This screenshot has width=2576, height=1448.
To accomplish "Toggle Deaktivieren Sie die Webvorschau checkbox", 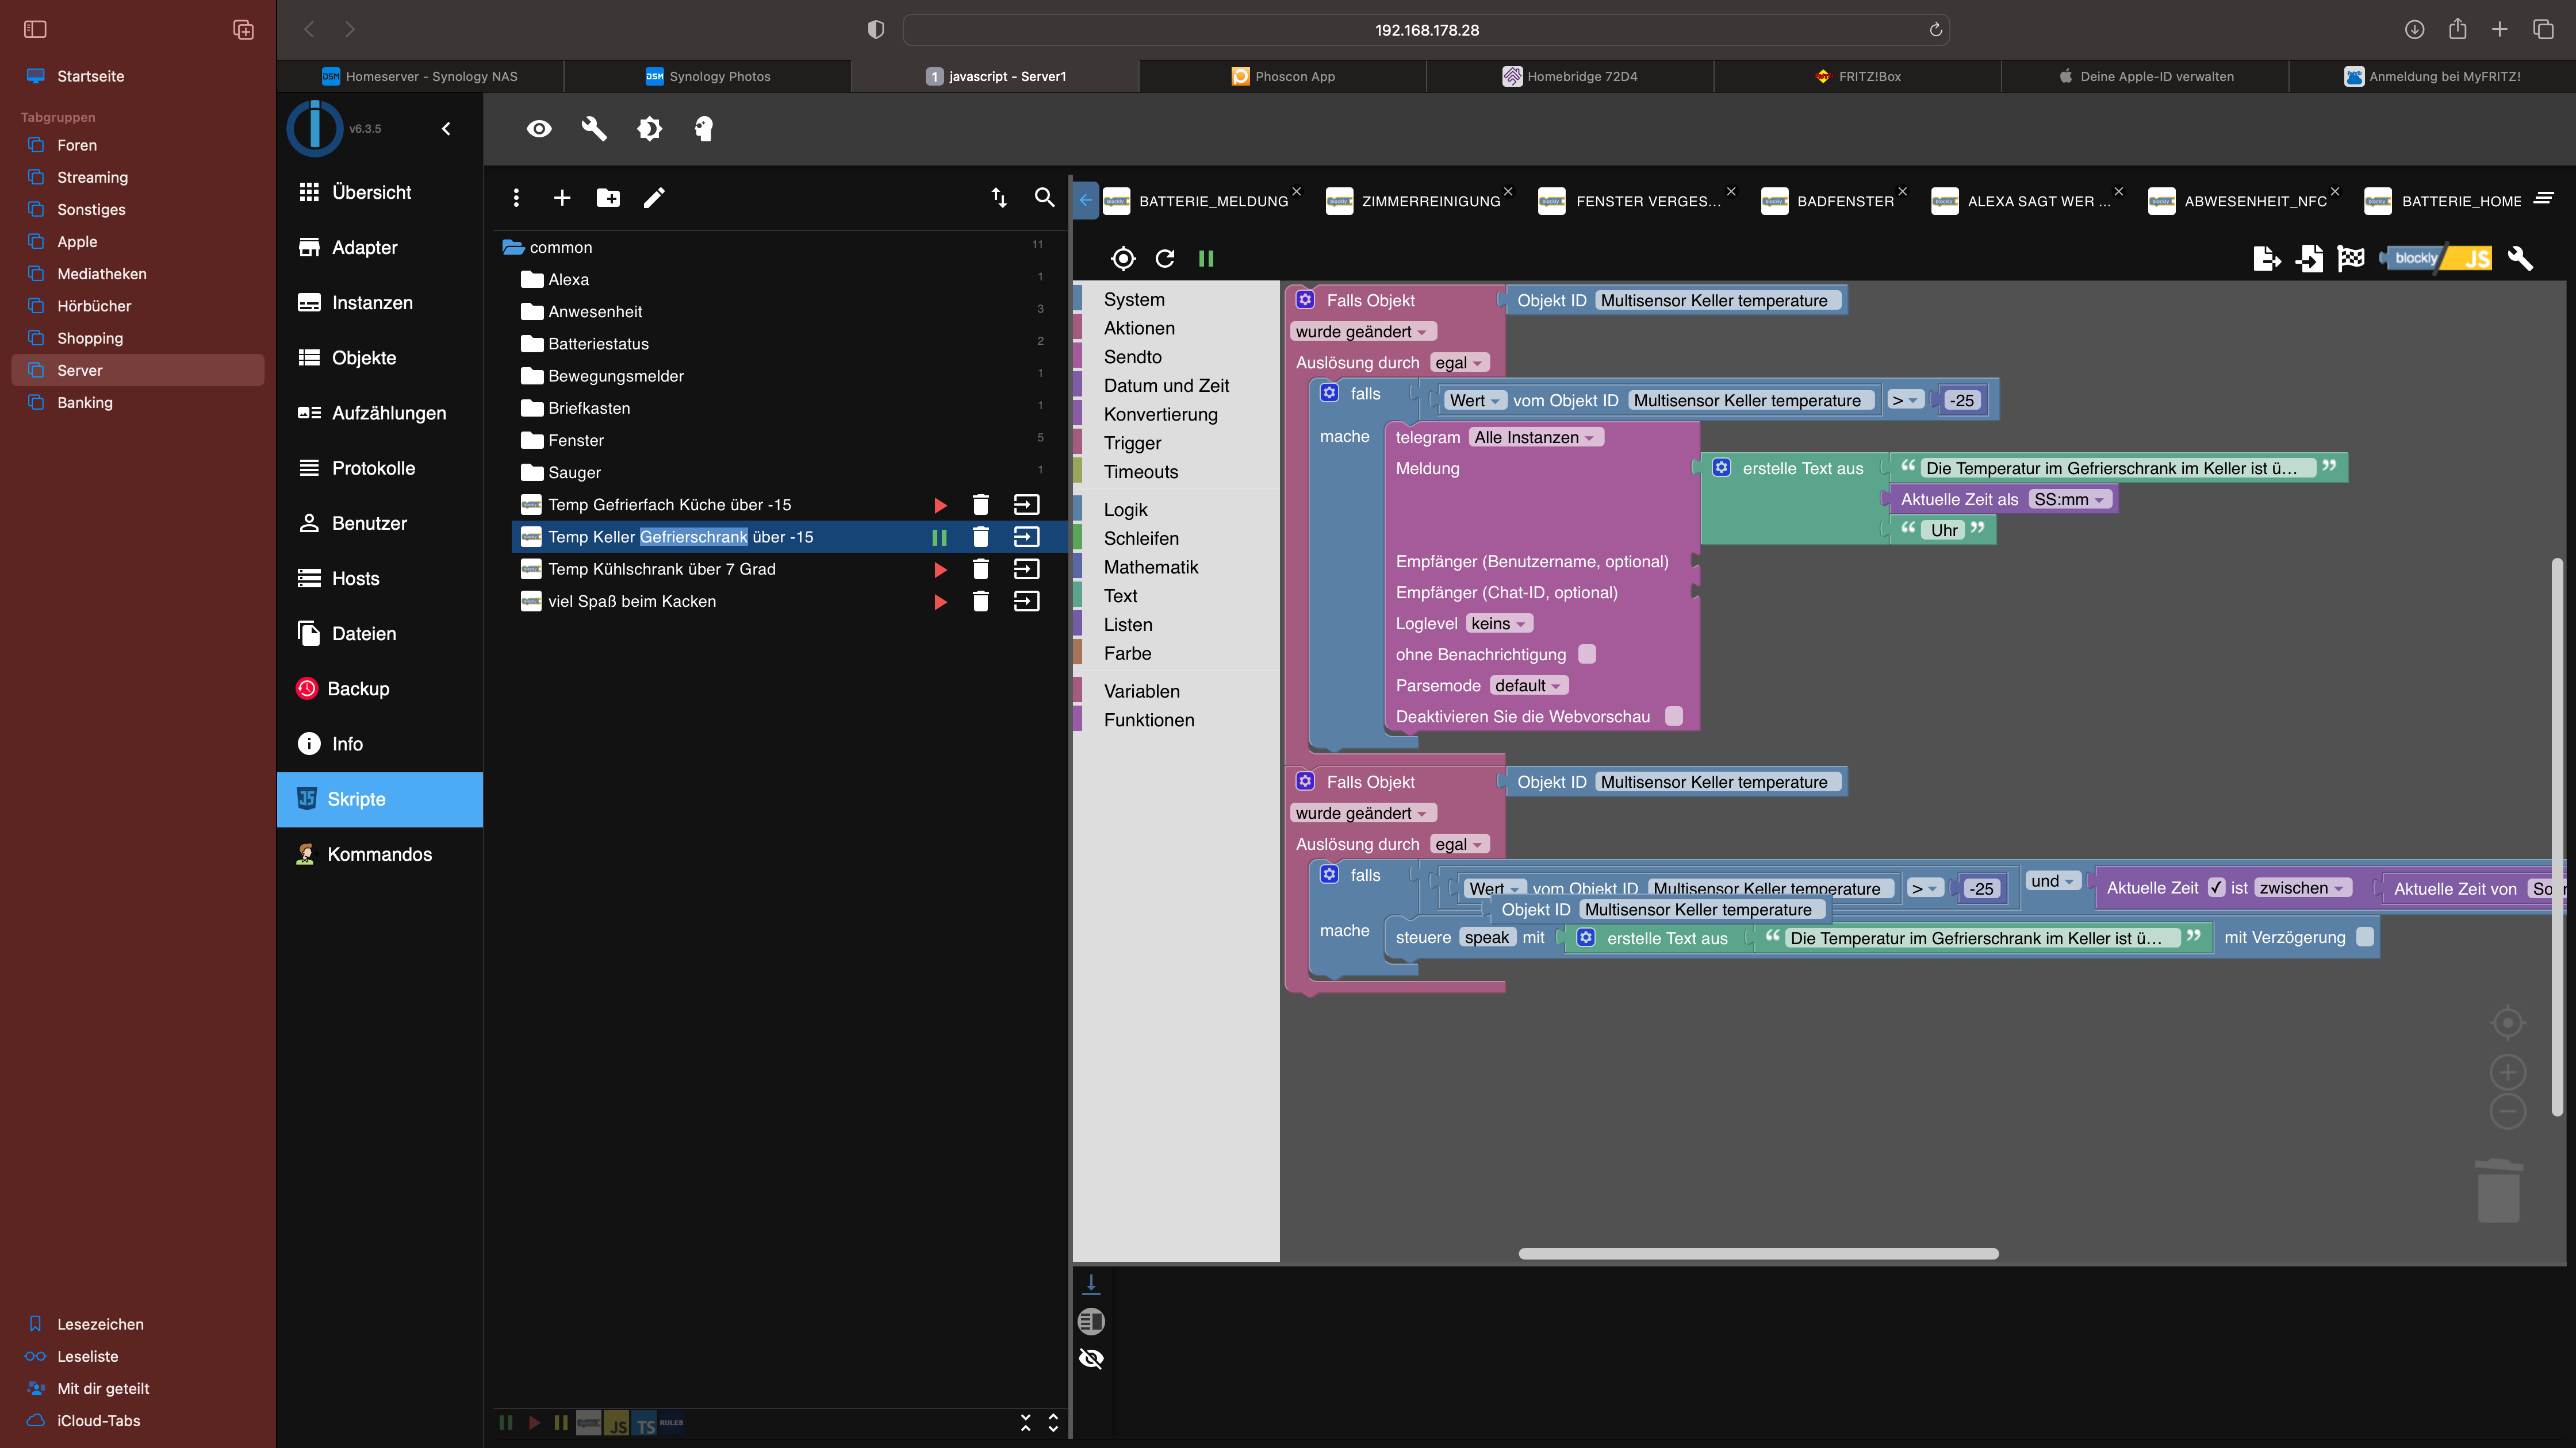I will (1674, 715).
